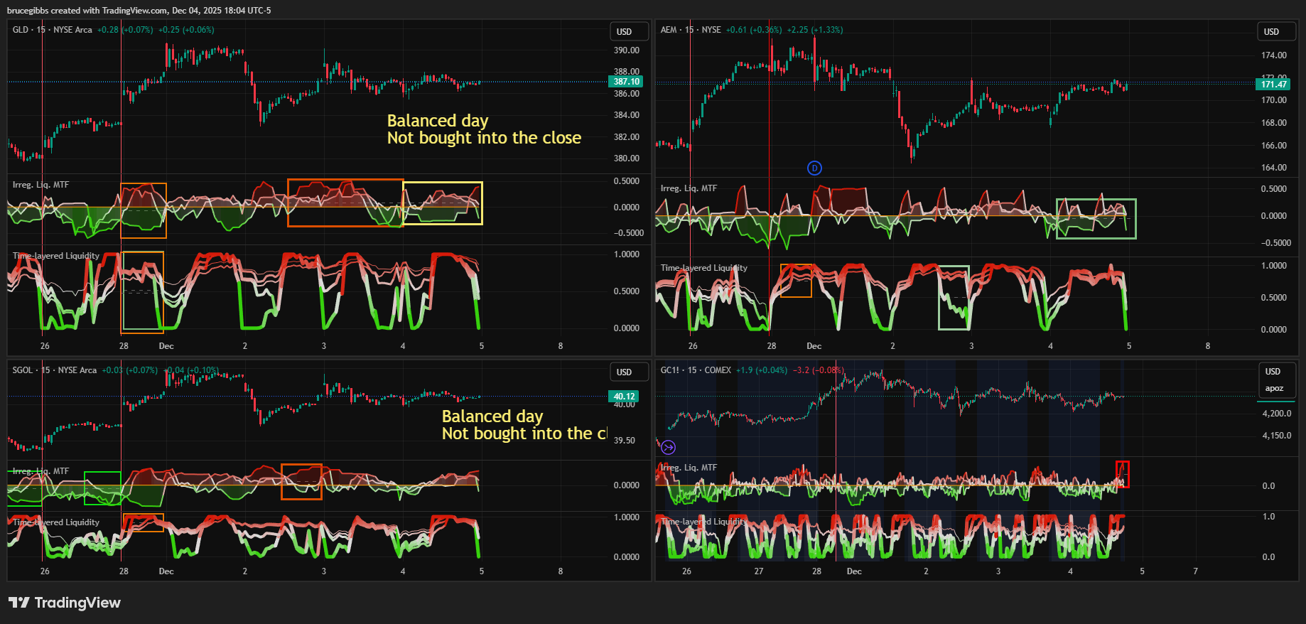
Task: Select the small red rectangle on GC1! indicator
Action: pos(1122,474)
